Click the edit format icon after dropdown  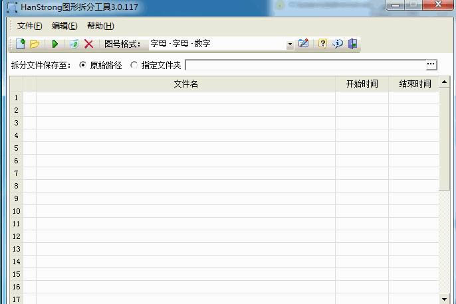point(304,44)
